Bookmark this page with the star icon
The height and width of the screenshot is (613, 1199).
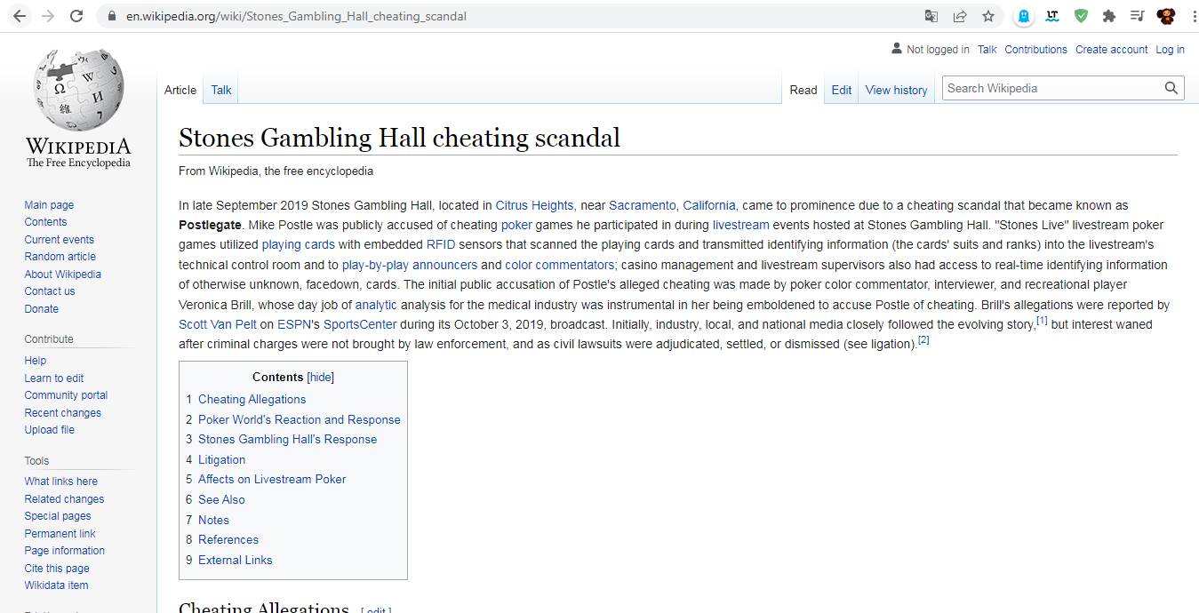pos(988,16)
